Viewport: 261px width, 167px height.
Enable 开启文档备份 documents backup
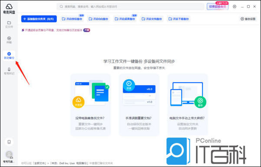pos(152,19)
